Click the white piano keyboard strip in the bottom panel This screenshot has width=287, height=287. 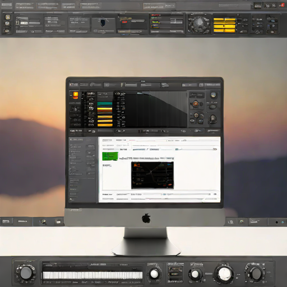point(92,275)
